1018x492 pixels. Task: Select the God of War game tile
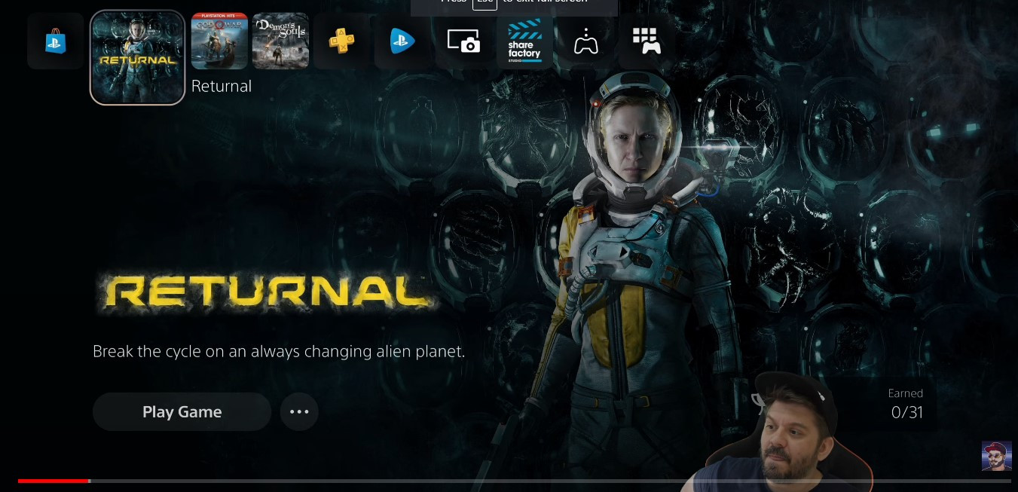pyautogui.click(x=219, y=41)
